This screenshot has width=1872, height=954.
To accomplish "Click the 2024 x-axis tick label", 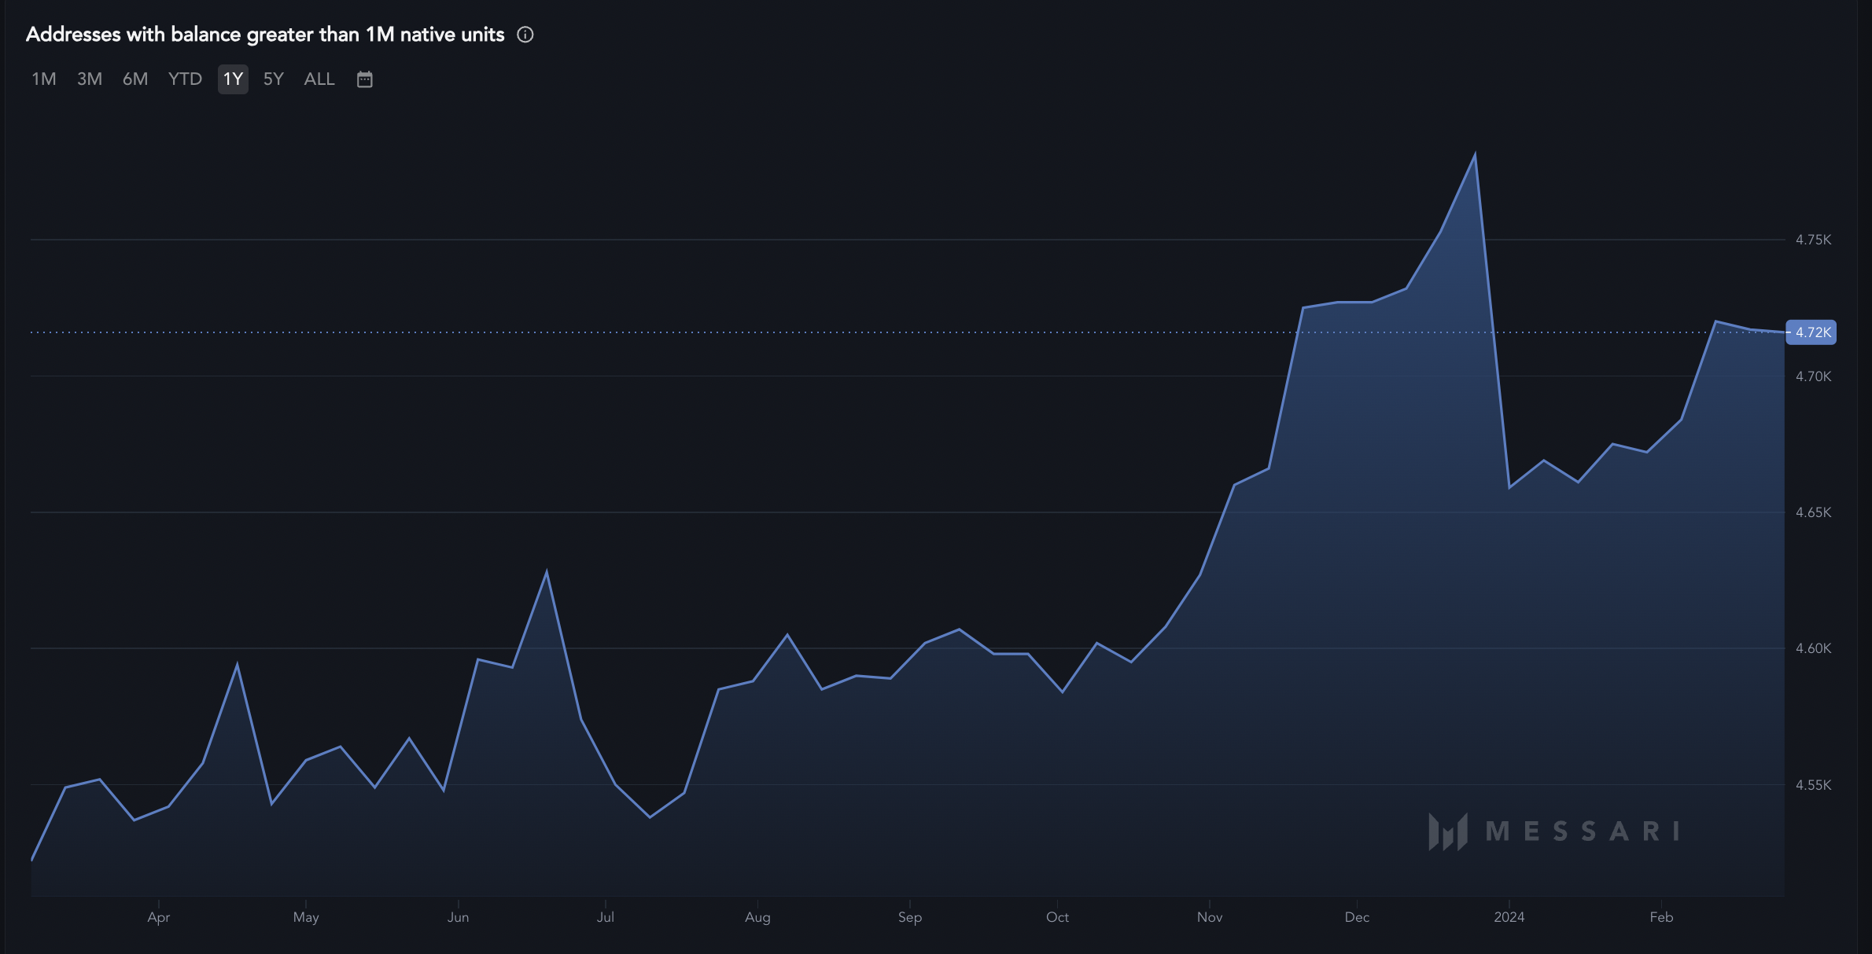I will point(1509,917).
